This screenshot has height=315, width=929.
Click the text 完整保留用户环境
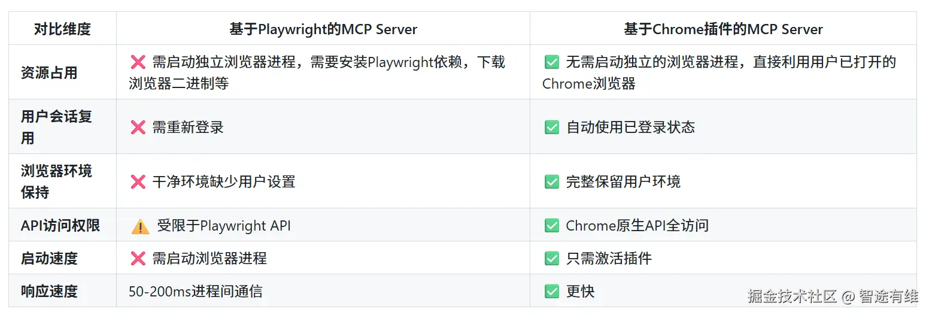coord(623,181)
